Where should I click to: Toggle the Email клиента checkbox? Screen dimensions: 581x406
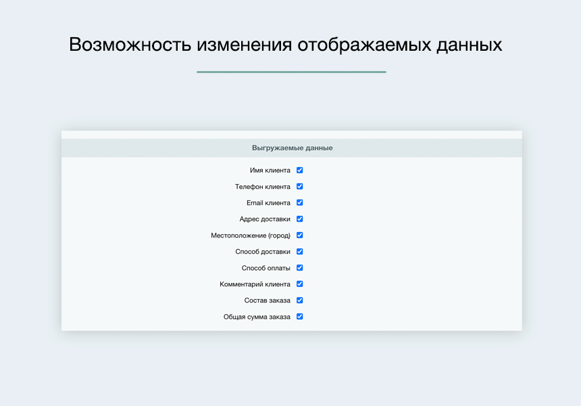pos(299,202)
